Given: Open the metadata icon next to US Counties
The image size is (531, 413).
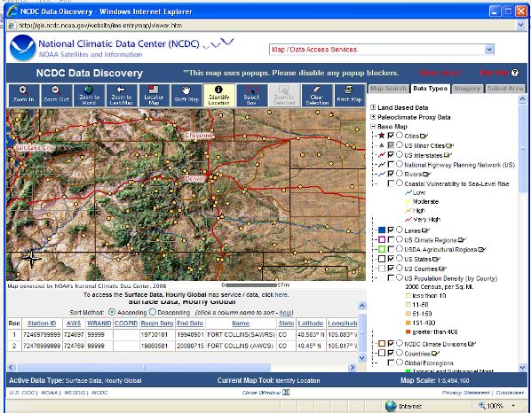Looking at the screenshot, I should (442, 269).
